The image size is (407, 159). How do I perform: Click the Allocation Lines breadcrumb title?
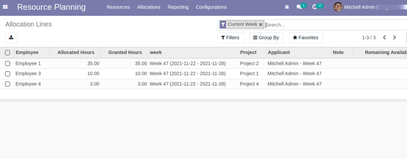click(x=29, y=24)
